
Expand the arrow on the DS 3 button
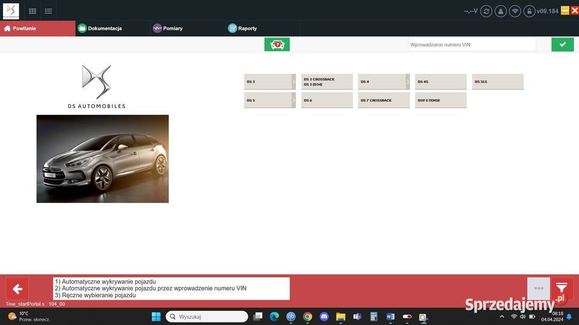click(294, 81)
